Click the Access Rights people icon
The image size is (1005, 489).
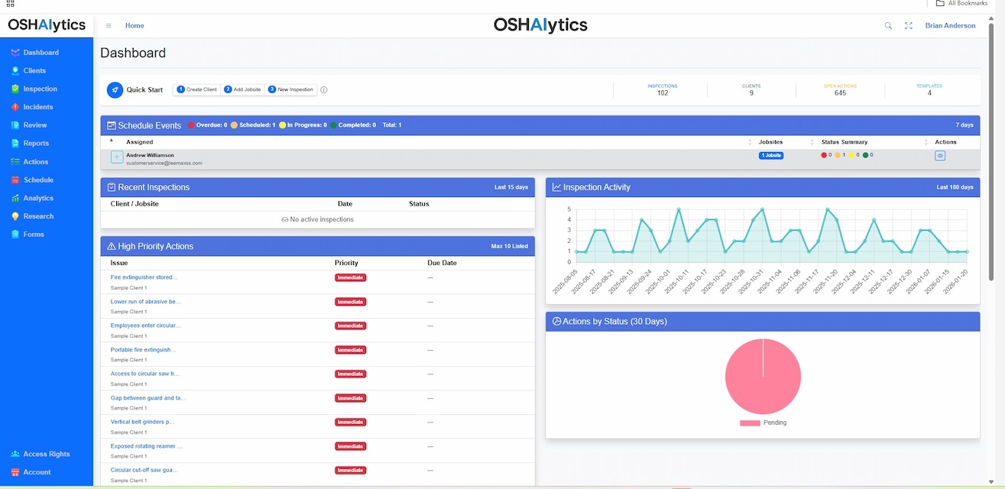tap(15, 454)
